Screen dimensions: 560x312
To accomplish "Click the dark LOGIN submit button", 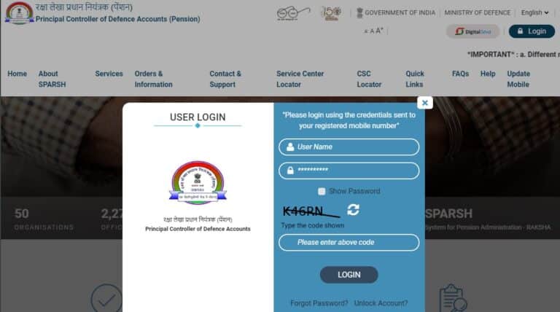I will point(349,275).
